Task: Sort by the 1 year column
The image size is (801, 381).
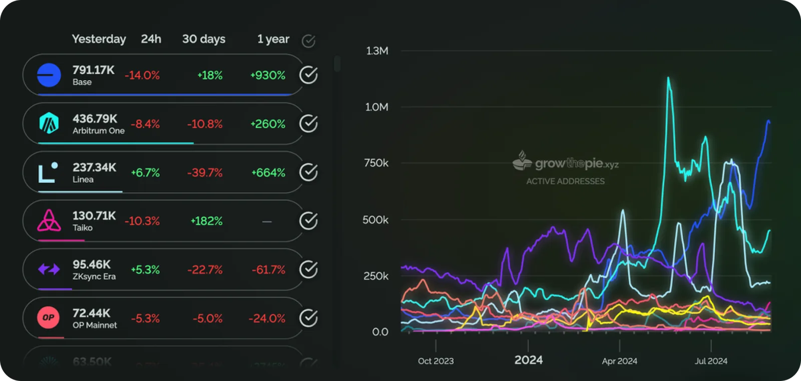Action: click(273, 39)
